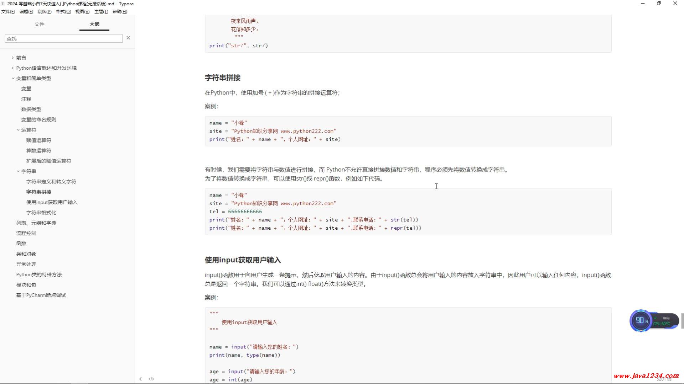Go to Python类的特殊方法 in the outline
Viewport: 684px width, 384px height.
pos(39,274)
